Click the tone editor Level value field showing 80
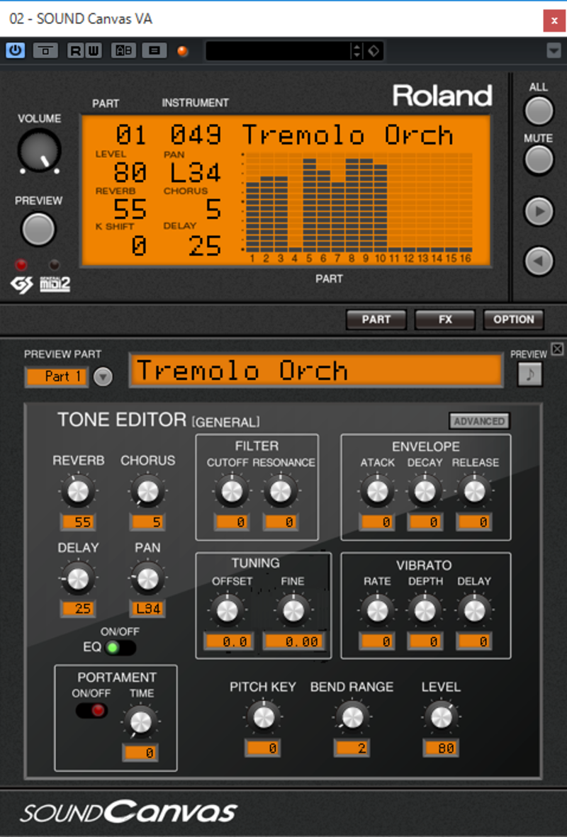The height and width of the screenshot is (837, 567). click(x=441, y=748)
